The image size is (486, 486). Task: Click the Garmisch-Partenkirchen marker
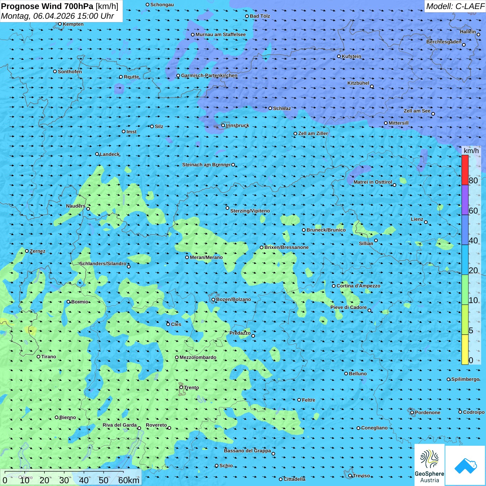tap(178, 76)
